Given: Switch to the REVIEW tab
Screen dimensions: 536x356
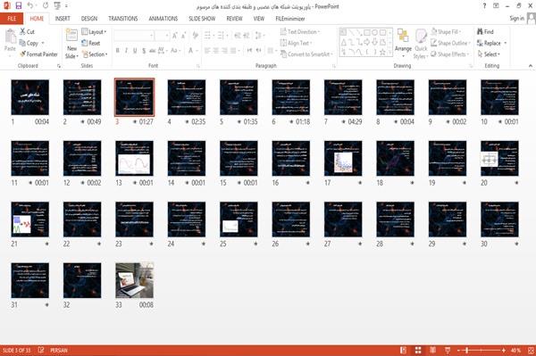Looking at the screenshot, I should (x=234, y=19).
